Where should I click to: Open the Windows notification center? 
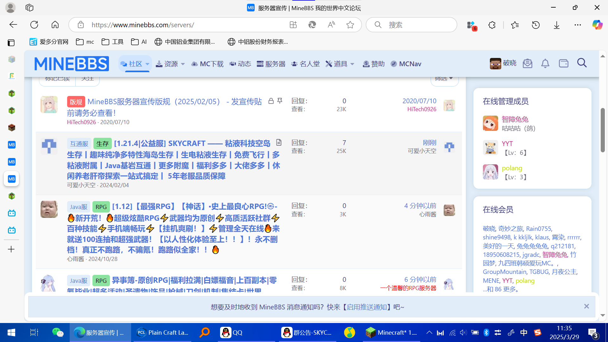tap(593, 333)
